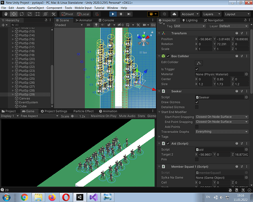This screenshot has width=253, height=202.
Task: Pick object for Sylka Na Game
Action: (247, 177)
